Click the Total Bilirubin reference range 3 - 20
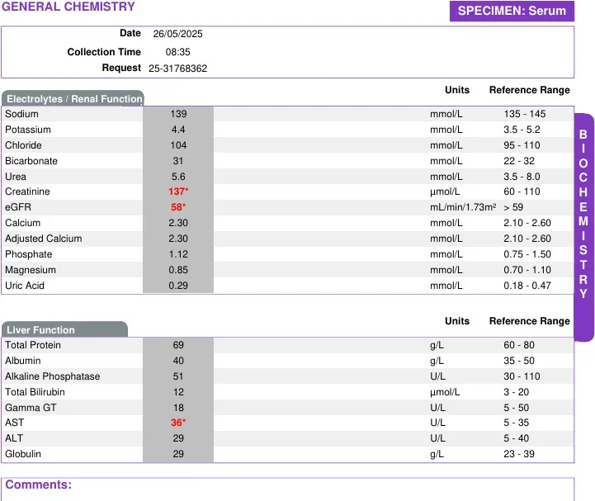595x501 pixels. click(x=517, y=392)
